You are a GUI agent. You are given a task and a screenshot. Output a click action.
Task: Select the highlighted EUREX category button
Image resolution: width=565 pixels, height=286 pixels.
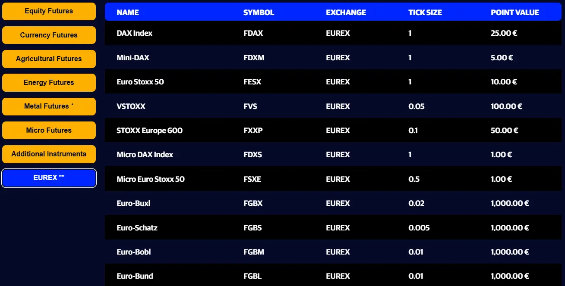tap(49, 178)
